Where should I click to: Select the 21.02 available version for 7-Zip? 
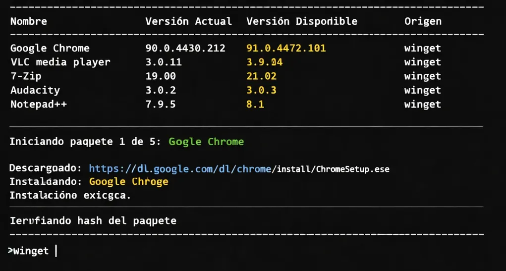(261, 76)
